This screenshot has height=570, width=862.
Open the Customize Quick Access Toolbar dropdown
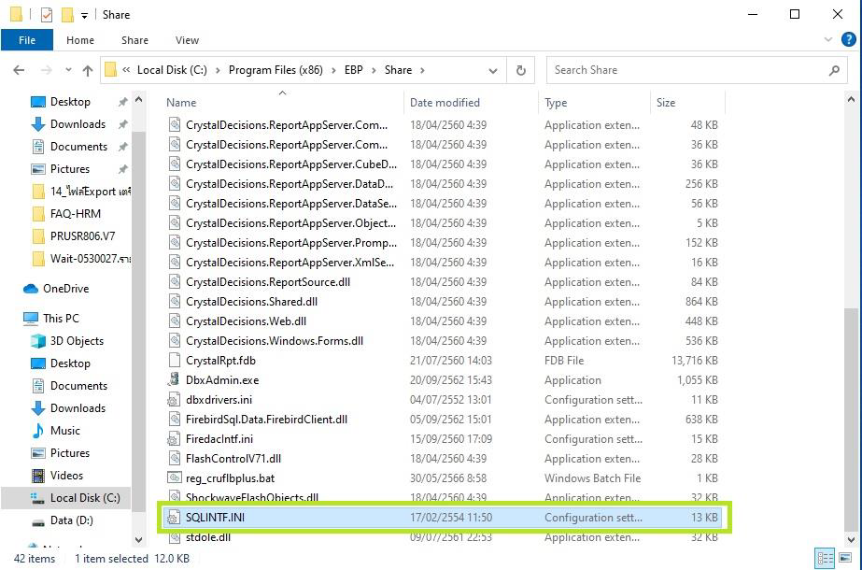click(84, 15)
